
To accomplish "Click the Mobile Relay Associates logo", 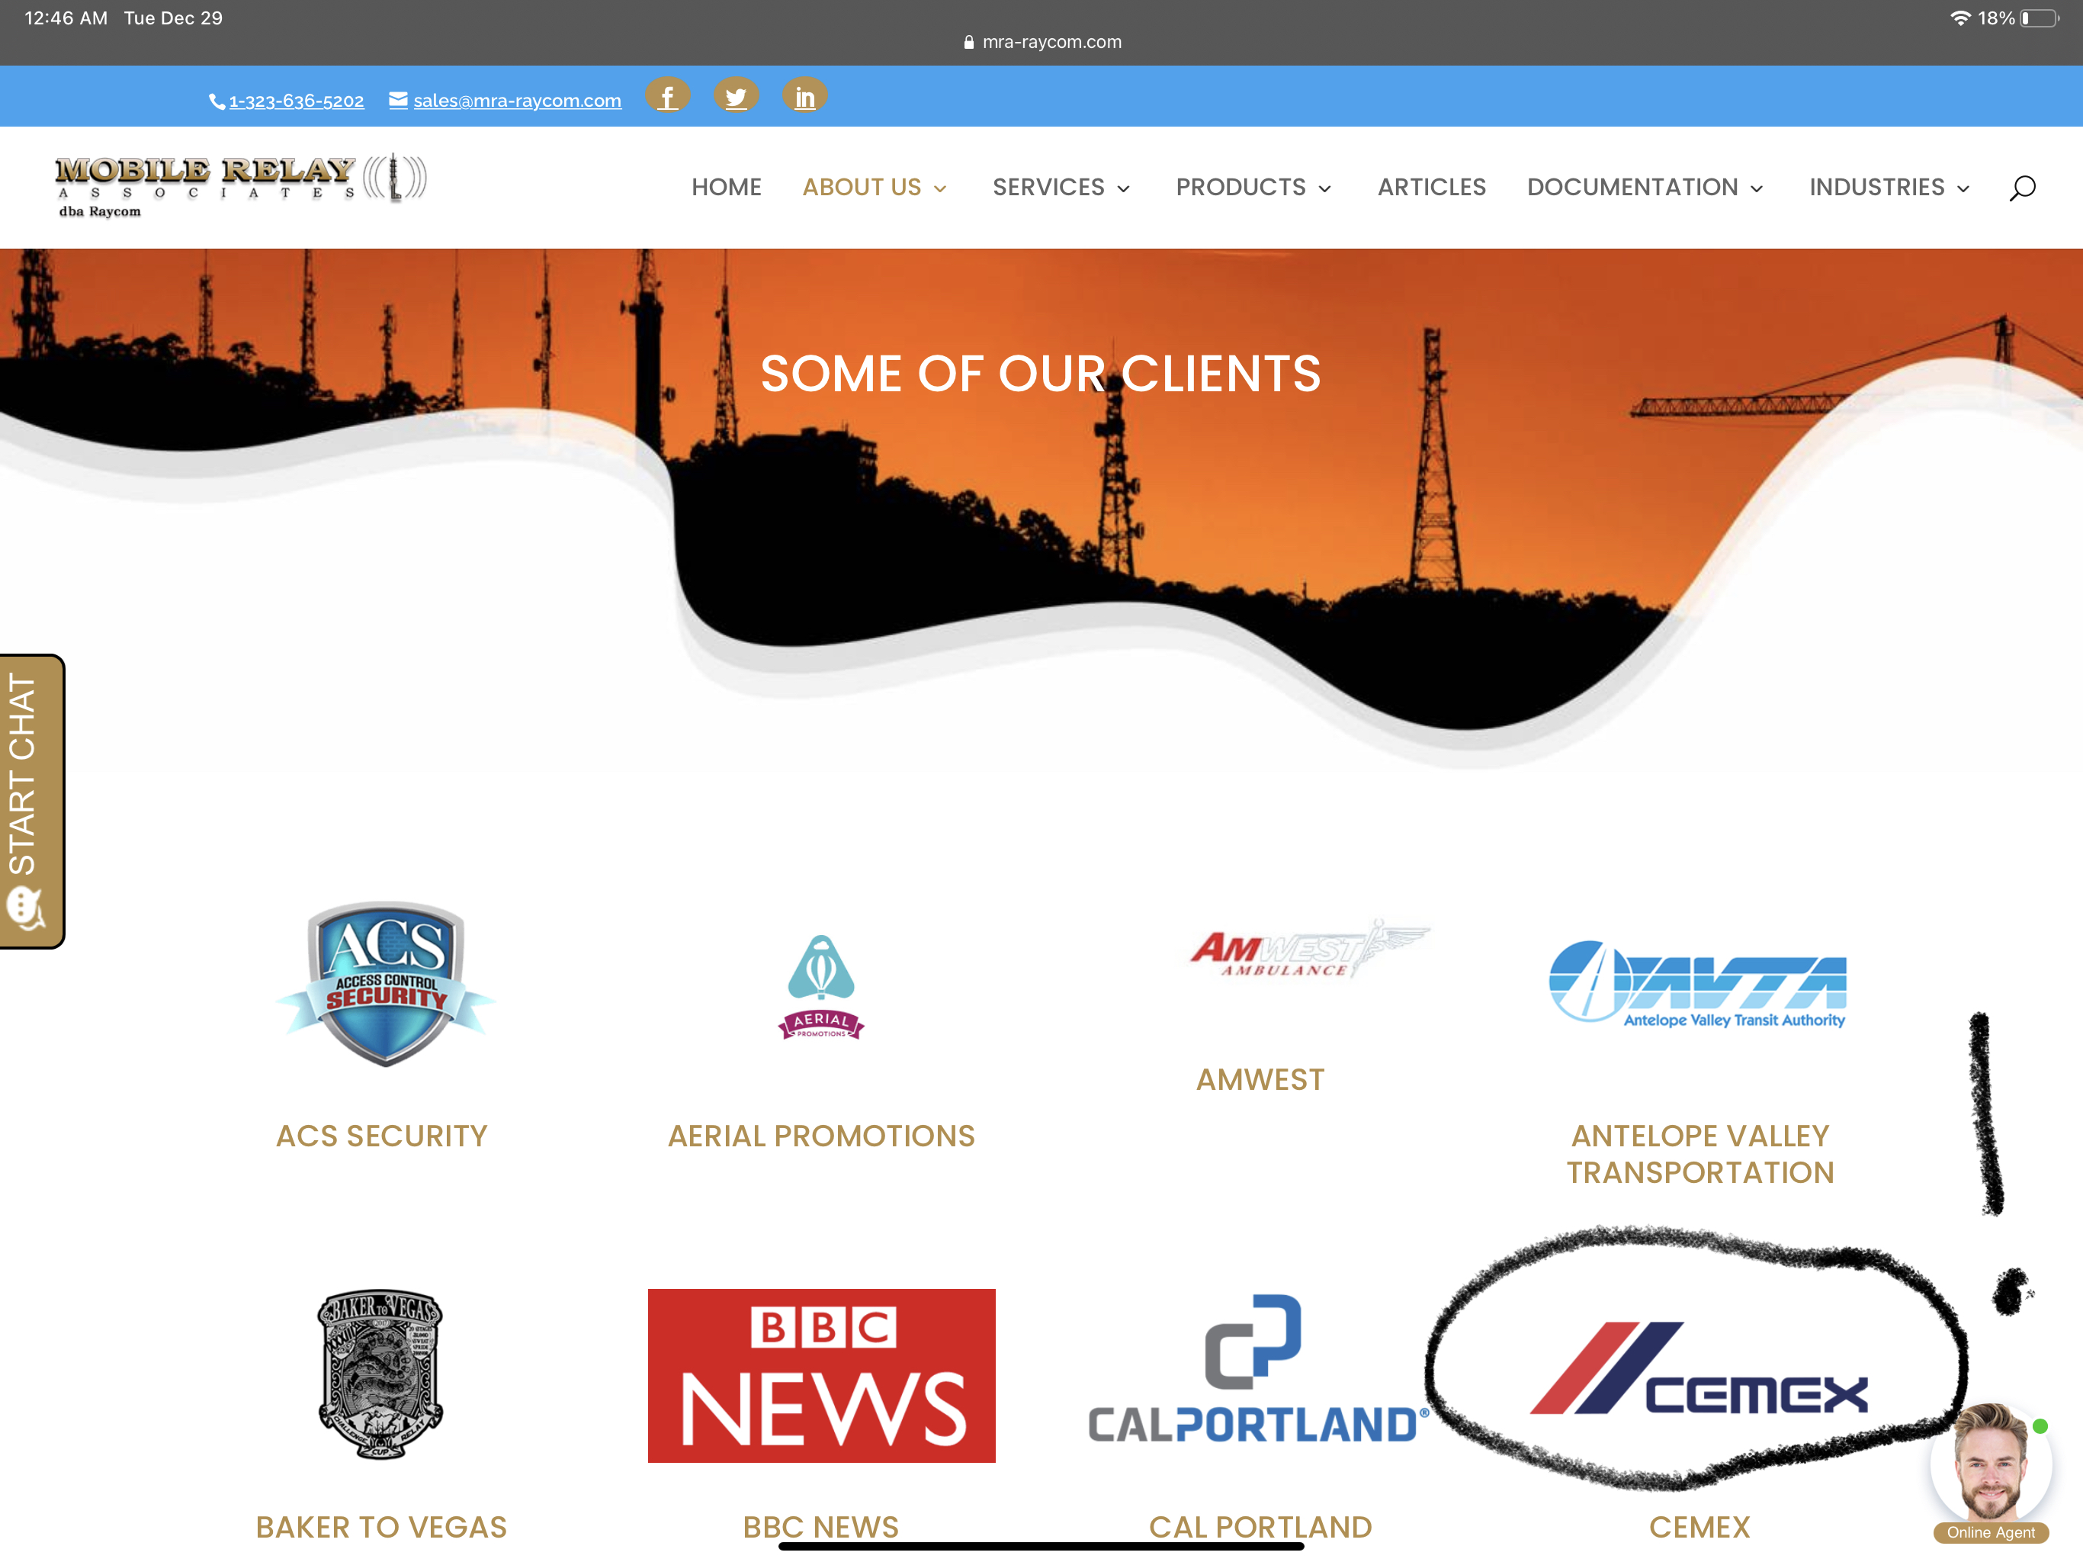I will (x=241, y=185).
